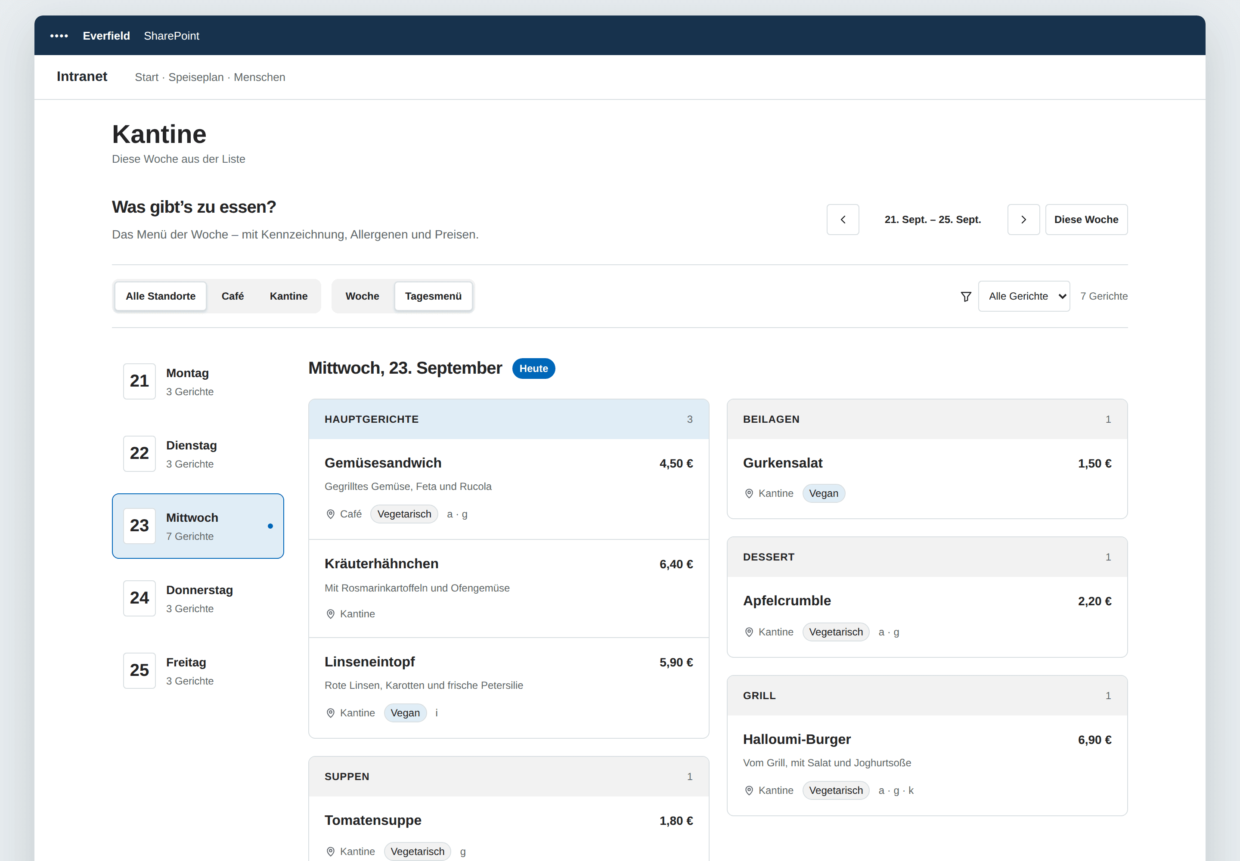Click the Heute badge
Viewport: 1240px width, 861px height.
pos(533,369)
